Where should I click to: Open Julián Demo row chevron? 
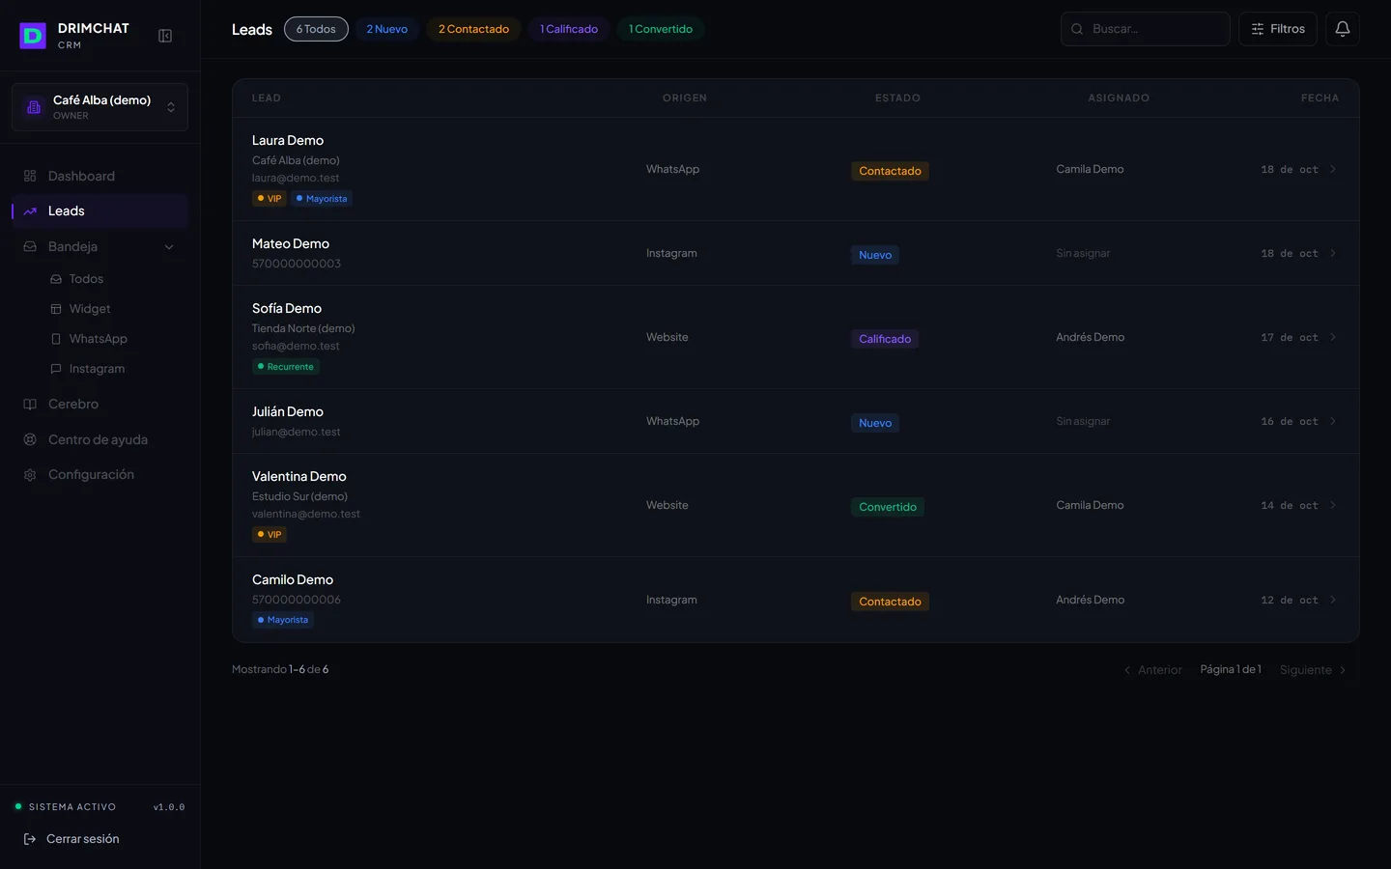(x=1333, y=421)
